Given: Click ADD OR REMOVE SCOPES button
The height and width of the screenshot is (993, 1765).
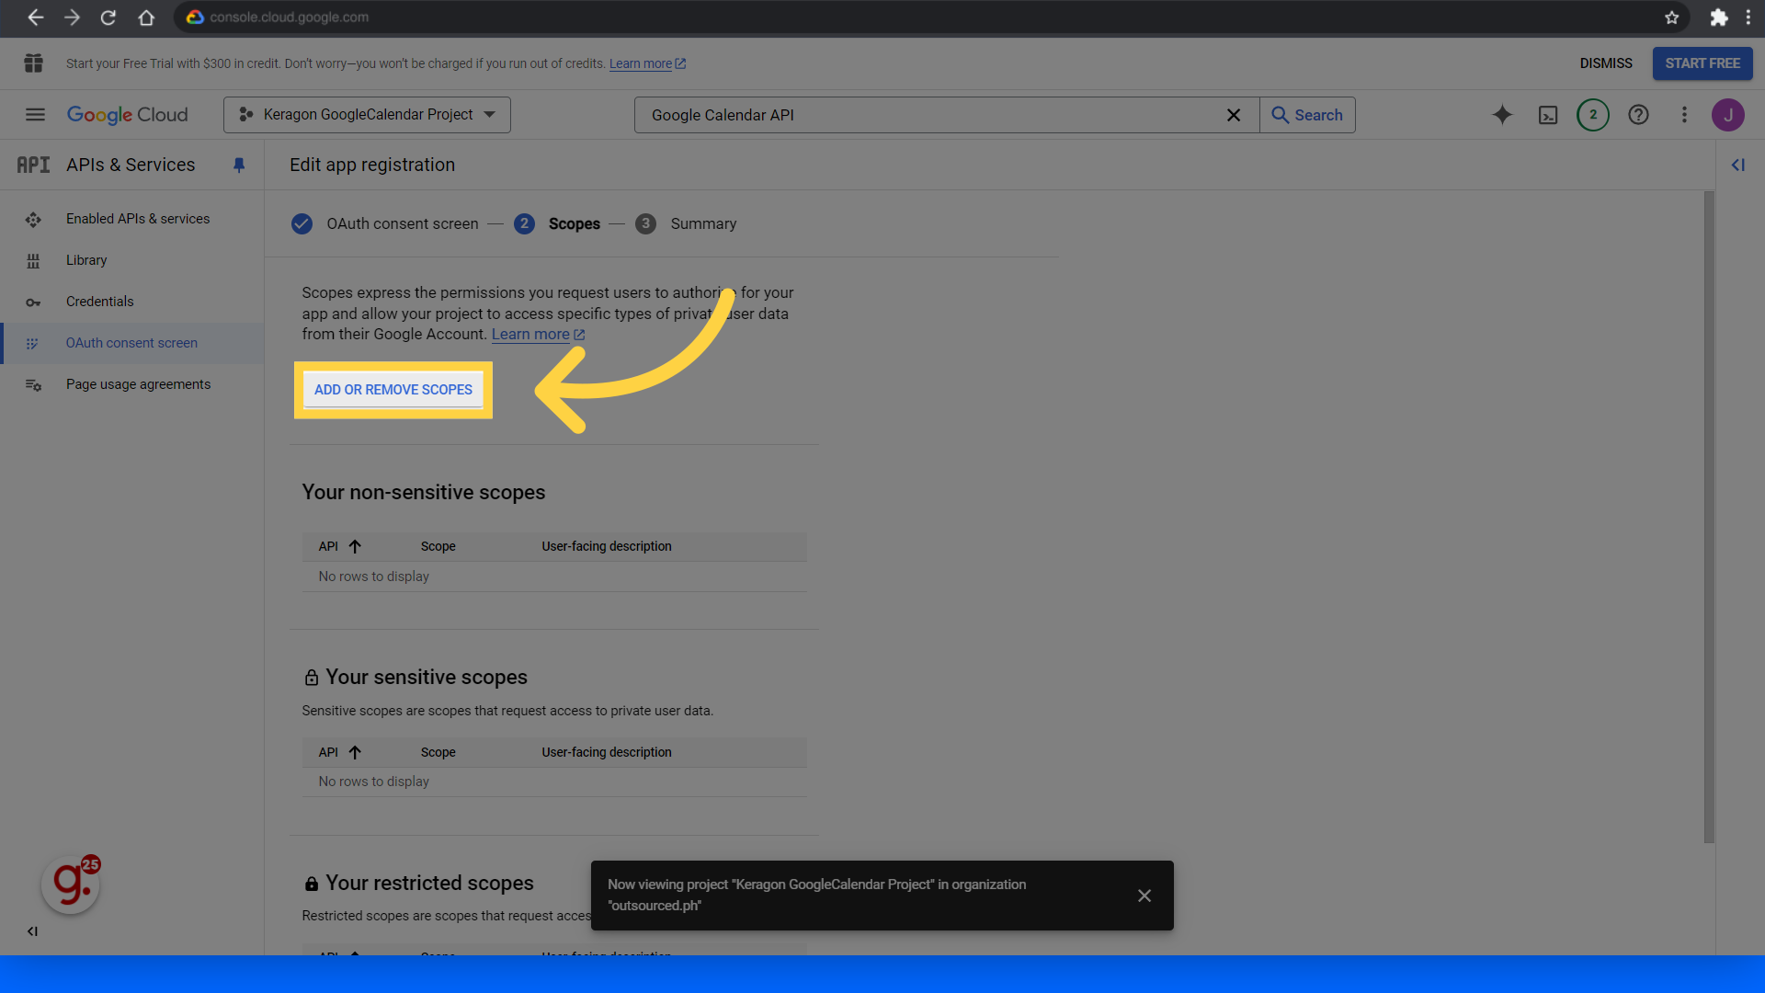Looking at the screenshot, I should [x=393, y=390].
